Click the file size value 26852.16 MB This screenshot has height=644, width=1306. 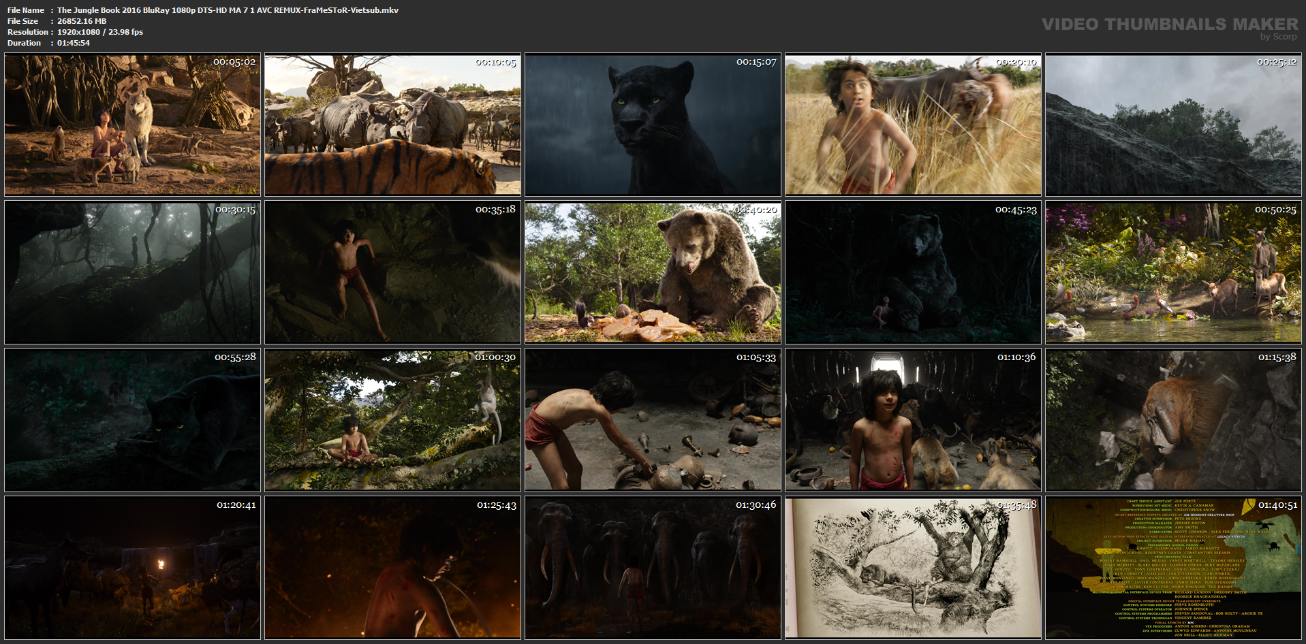[x=82, y=21]
